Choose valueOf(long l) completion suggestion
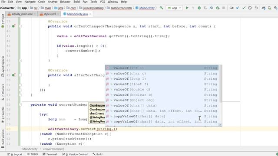 [162, 79]
